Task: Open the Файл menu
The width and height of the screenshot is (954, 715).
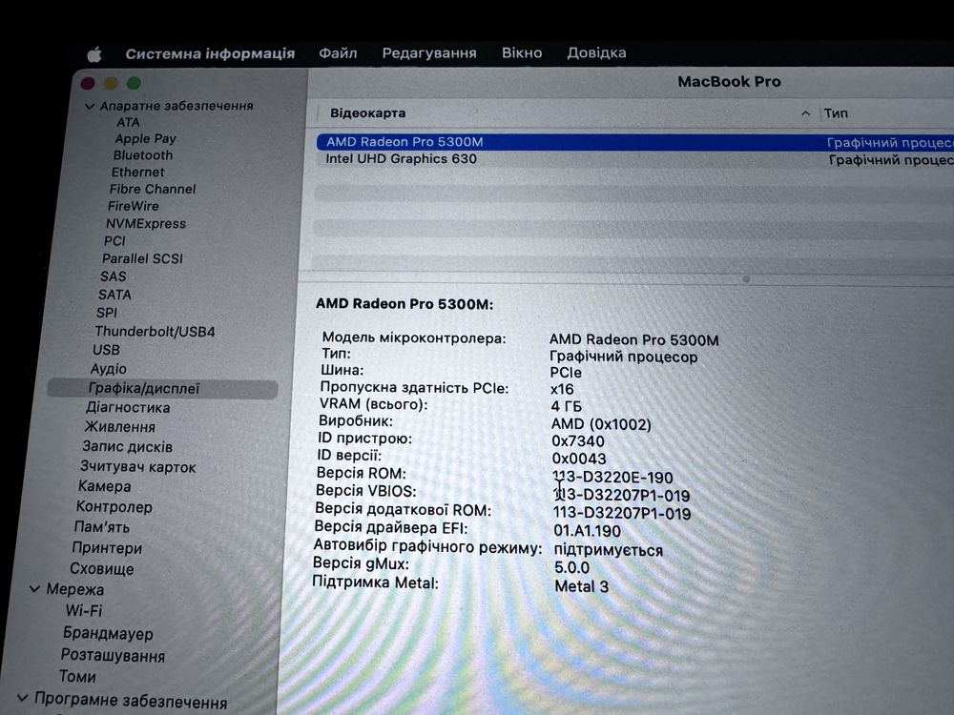Action: (x=338, y=52)
